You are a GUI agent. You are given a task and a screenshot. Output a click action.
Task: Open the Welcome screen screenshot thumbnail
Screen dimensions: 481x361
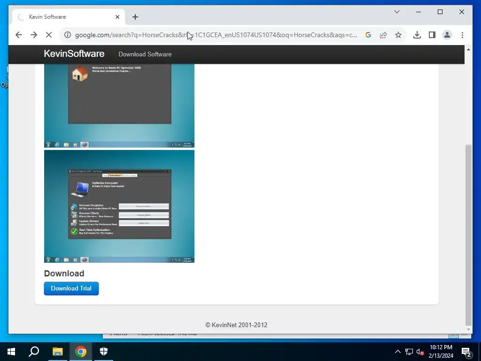[x=119, y=106]
